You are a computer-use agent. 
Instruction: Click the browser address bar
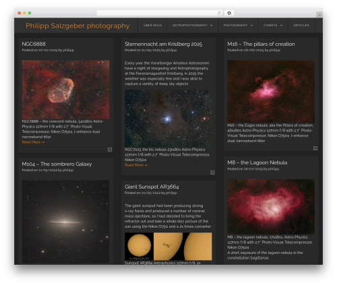point(160,13)
